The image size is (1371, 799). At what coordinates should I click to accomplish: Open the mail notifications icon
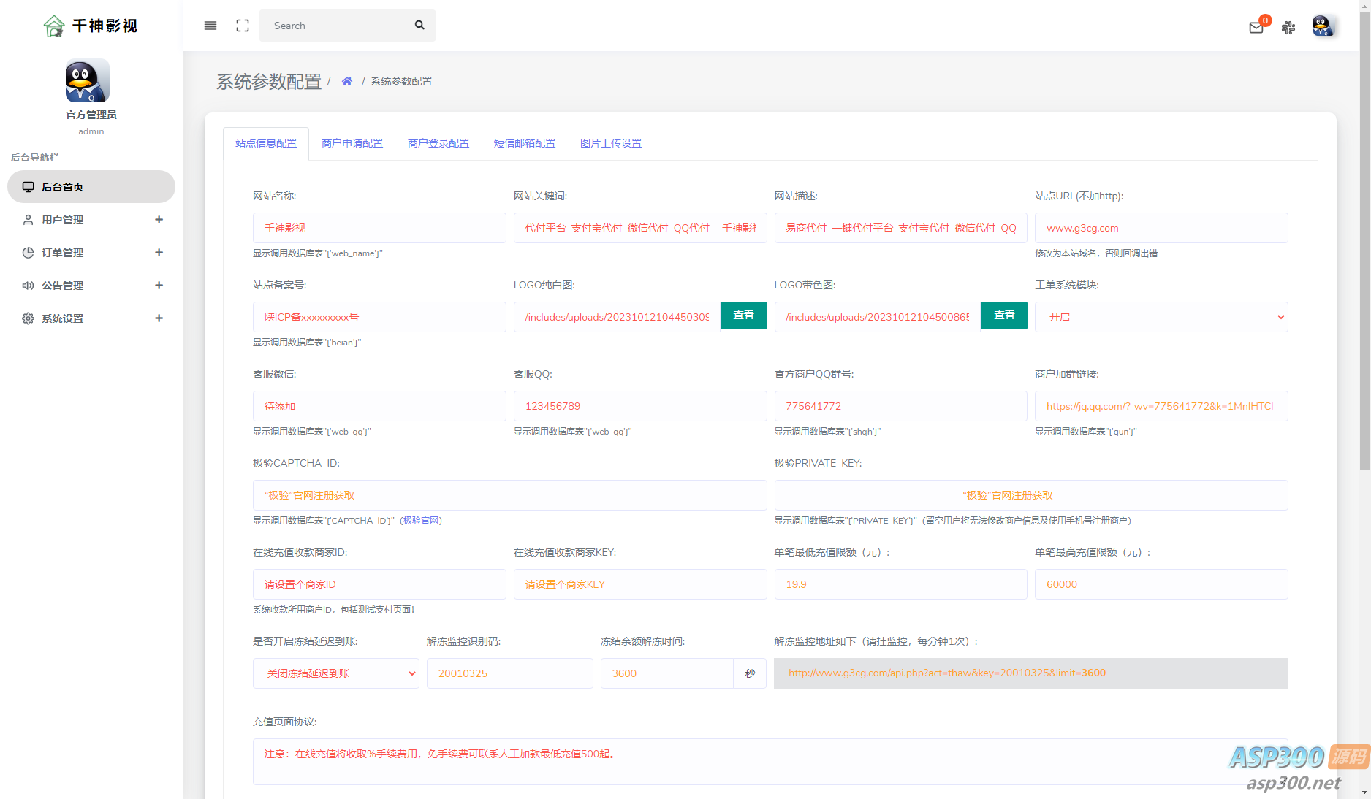1256,28
